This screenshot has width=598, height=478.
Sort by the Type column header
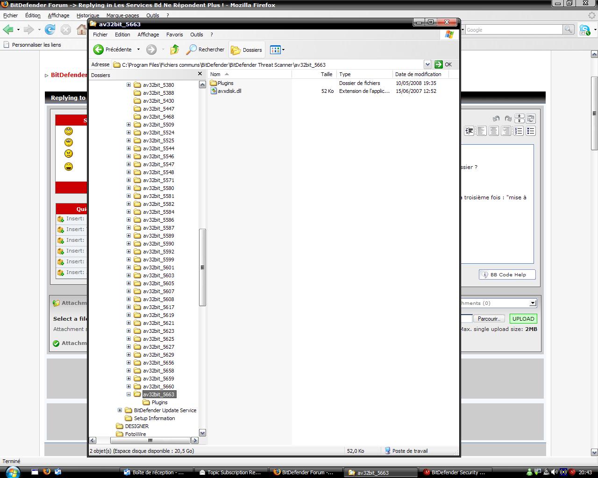(x=364, y=74)
